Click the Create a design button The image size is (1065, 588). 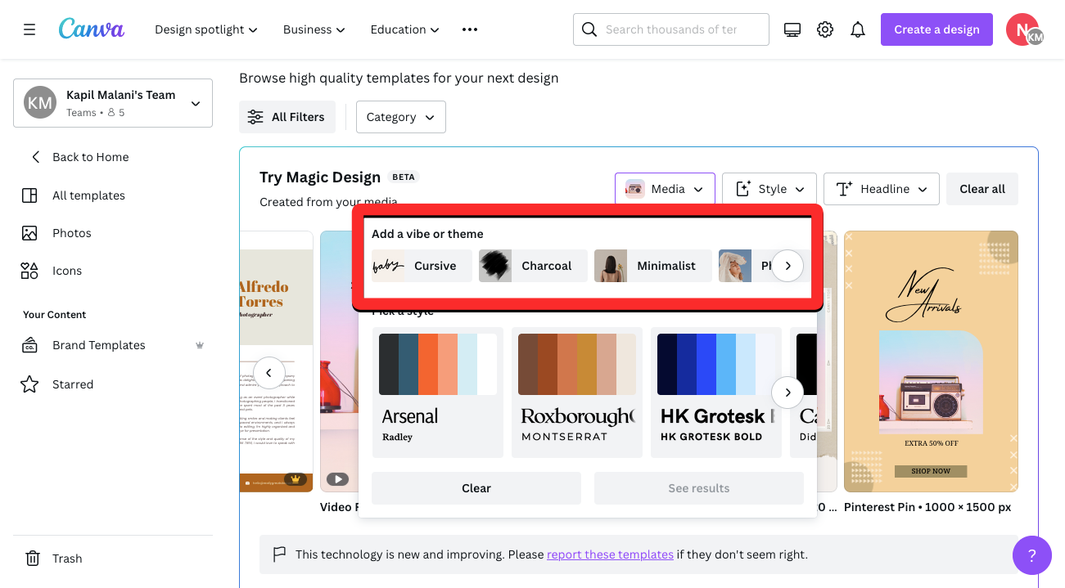click(936, 29)
